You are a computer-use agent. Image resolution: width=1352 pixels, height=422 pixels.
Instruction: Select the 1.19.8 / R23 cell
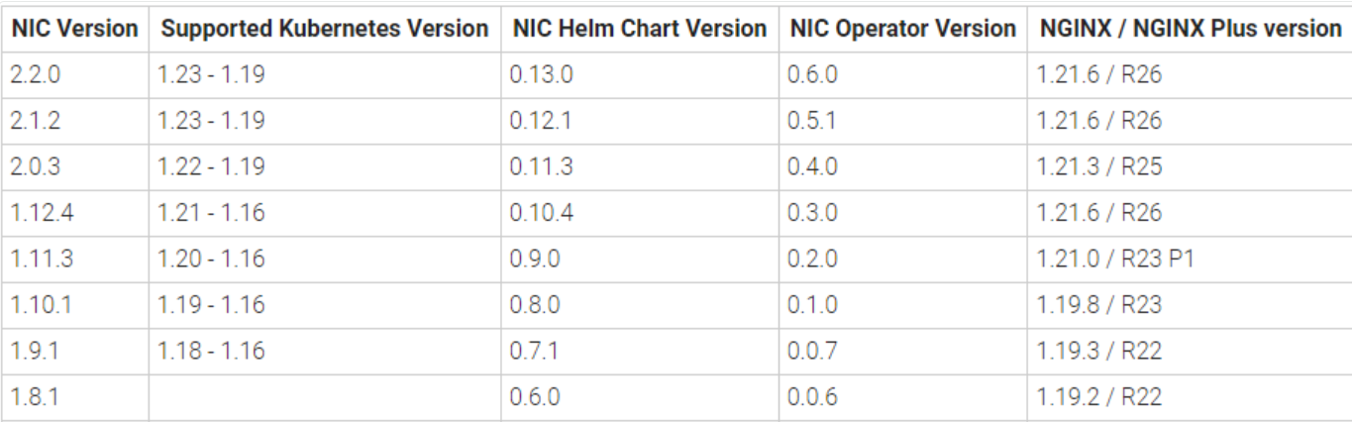tap(1098, 305)
